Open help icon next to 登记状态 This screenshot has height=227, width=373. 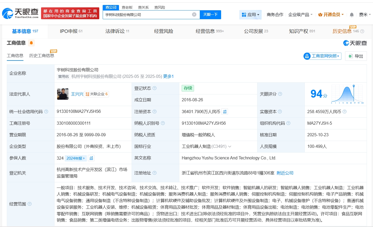(x=155, y=88)
